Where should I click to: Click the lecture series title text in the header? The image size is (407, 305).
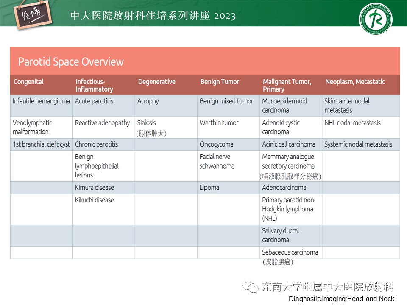tap(153, 16)
